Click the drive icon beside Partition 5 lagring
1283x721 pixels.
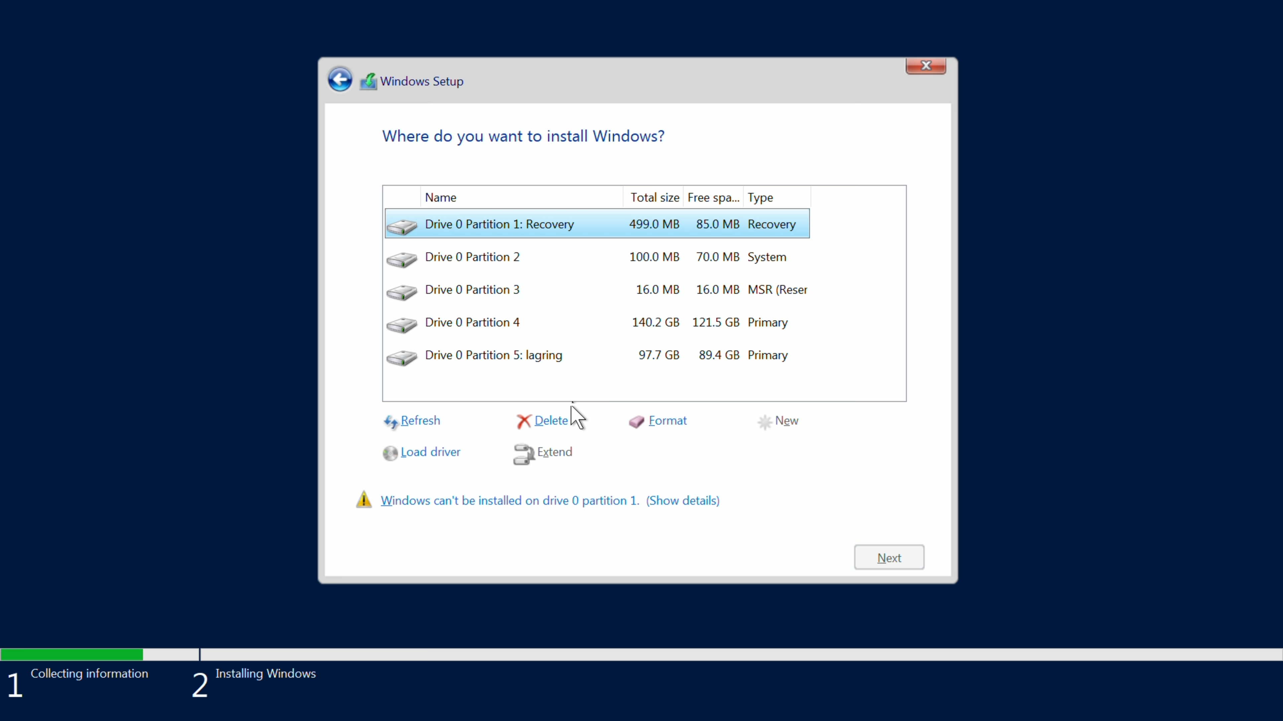[x=401, y=358]
